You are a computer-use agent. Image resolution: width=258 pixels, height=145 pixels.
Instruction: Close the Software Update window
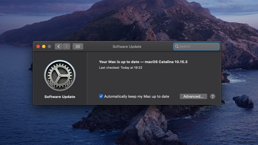[38, 46]
